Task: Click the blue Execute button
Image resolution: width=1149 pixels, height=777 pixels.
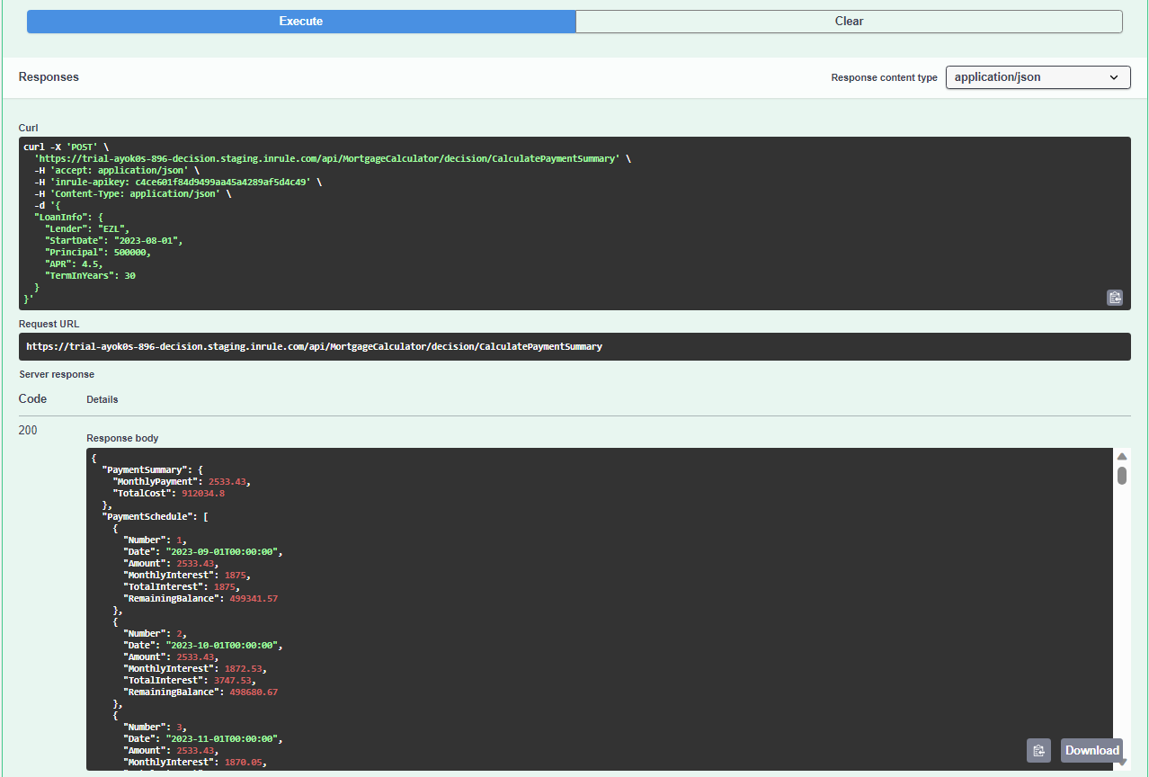Action: [300, 22]
